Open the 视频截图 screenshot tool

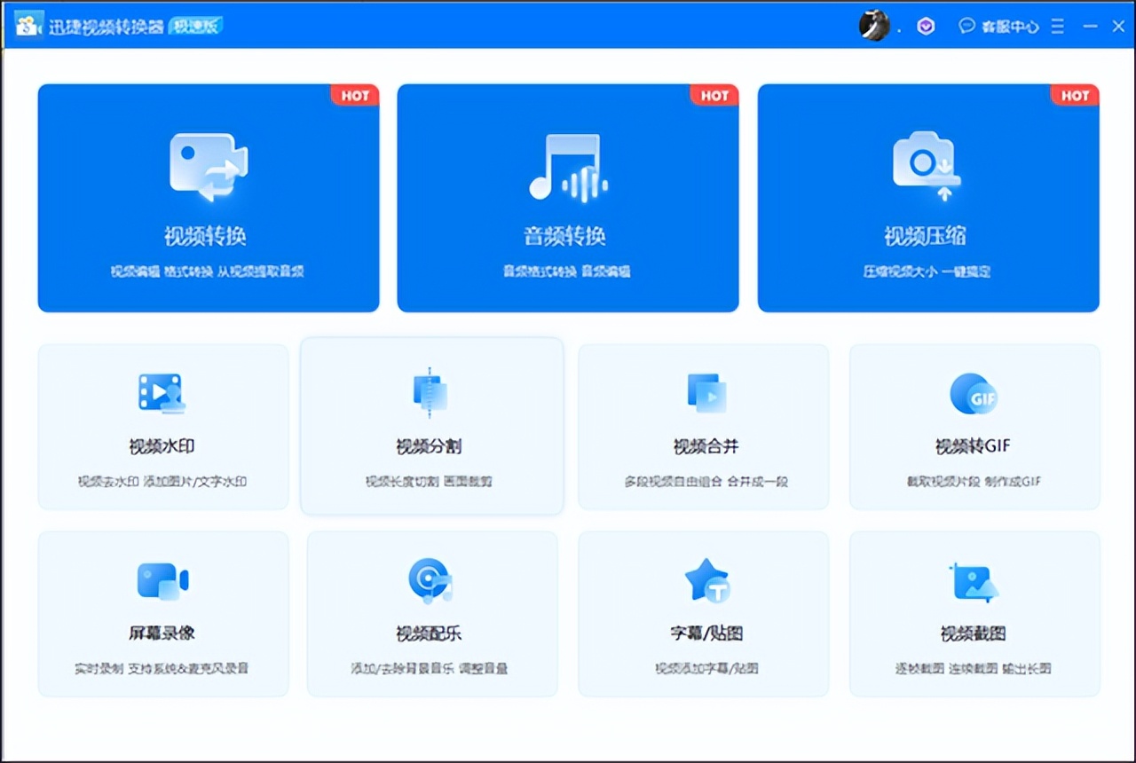(x=974, y=612)
